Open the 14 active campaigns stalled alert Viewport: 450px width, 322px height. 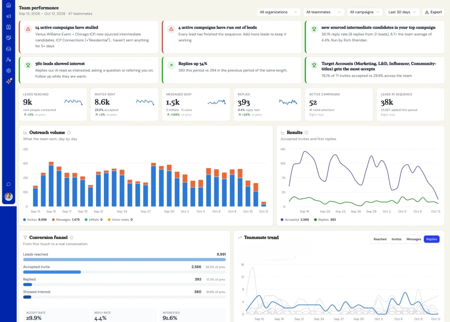[89, 37]
